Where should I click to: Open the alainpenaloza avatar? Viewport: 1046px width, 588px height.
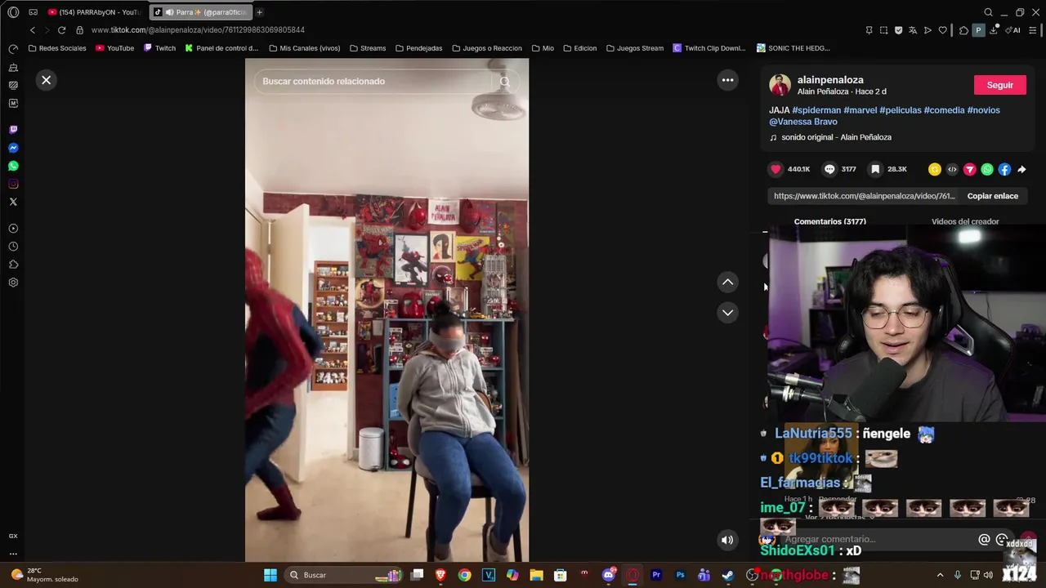tap(780, 85)
